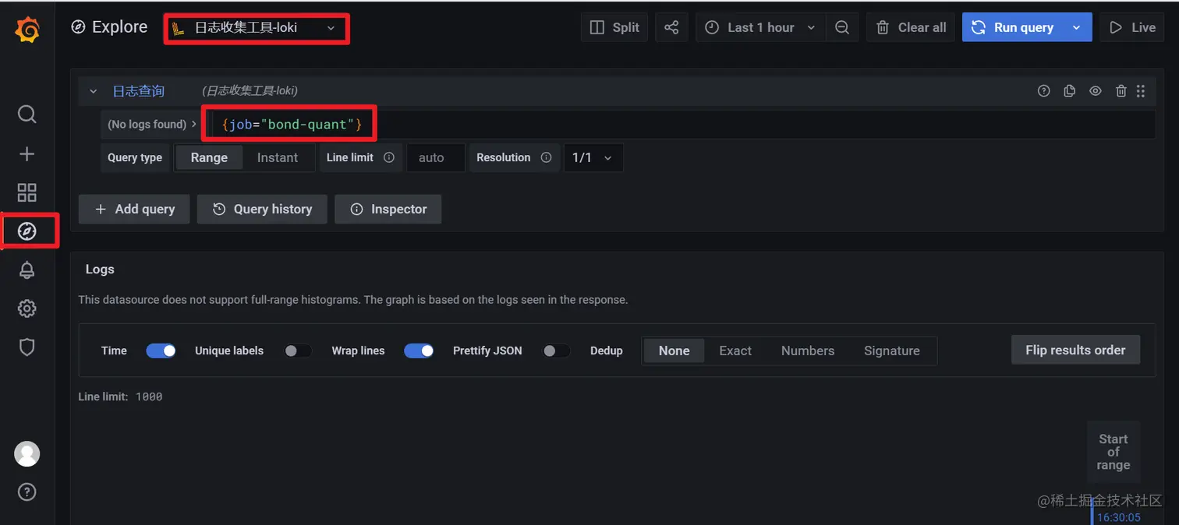
Task: Open the Create plus menu in sidebar
Action: click(x=27, y=153)
